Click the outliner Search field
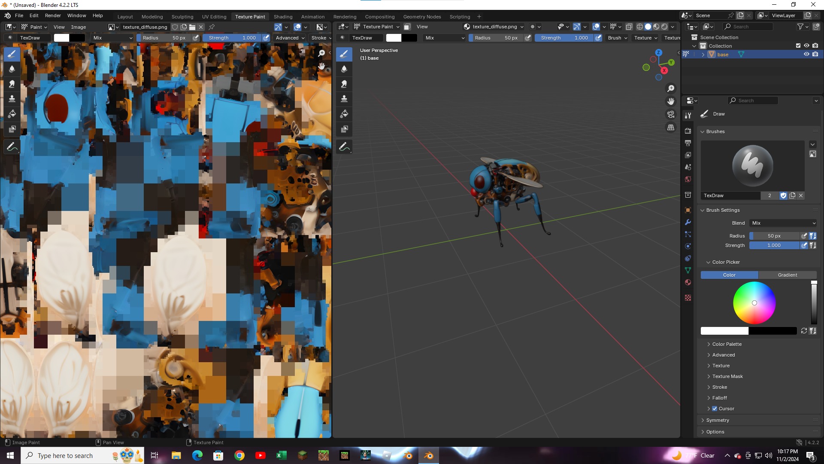Viewport: 824px width, 464px height. (748, 27)
